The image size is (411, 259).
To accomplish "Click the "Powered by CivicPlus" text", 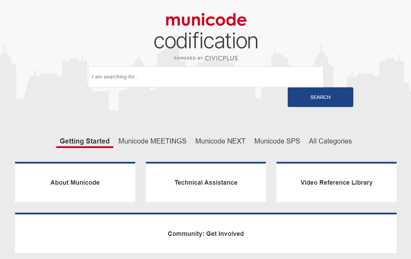I will (206, 58).
